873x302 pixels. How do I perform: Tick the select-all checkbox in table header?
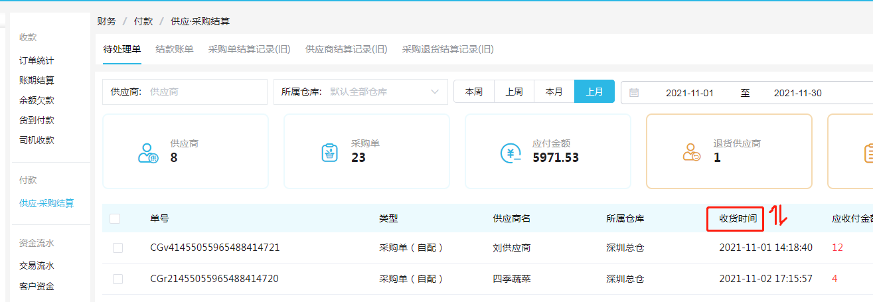tap(115, 218)
